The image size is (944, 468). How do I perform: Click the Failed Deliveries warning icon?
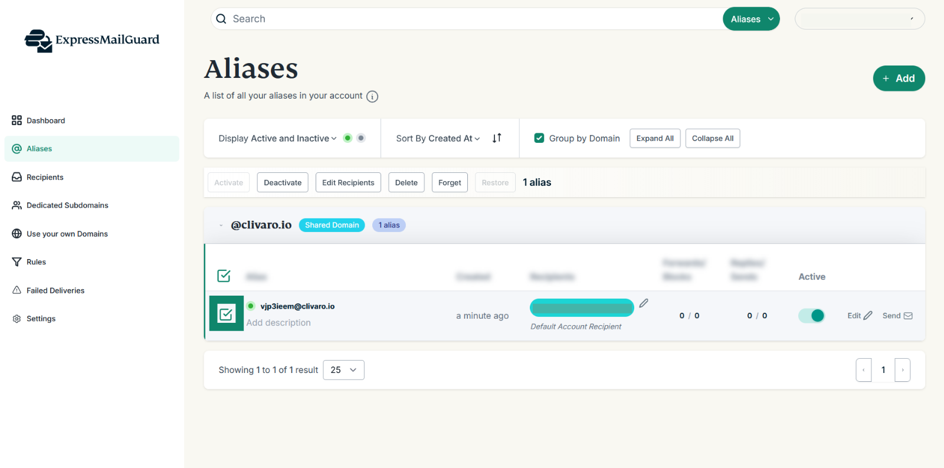point(17,290)
